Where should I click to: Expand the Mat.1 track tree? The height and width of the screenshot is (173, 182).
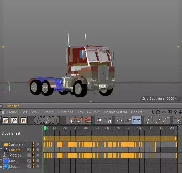(1, 161)
